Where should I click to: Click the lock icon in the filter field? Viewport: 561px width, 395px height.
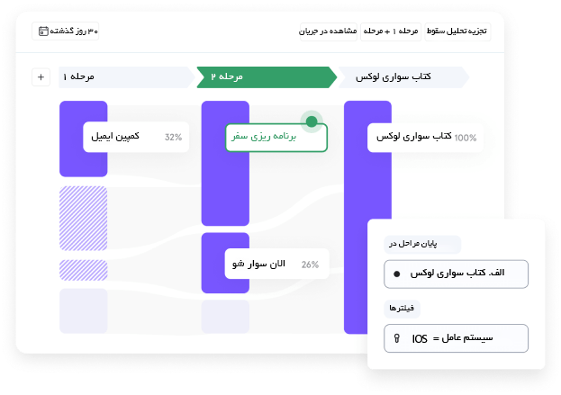point(397,338)
